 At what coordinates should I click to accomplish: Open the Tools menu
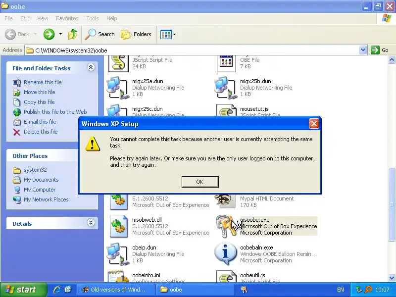92,18
